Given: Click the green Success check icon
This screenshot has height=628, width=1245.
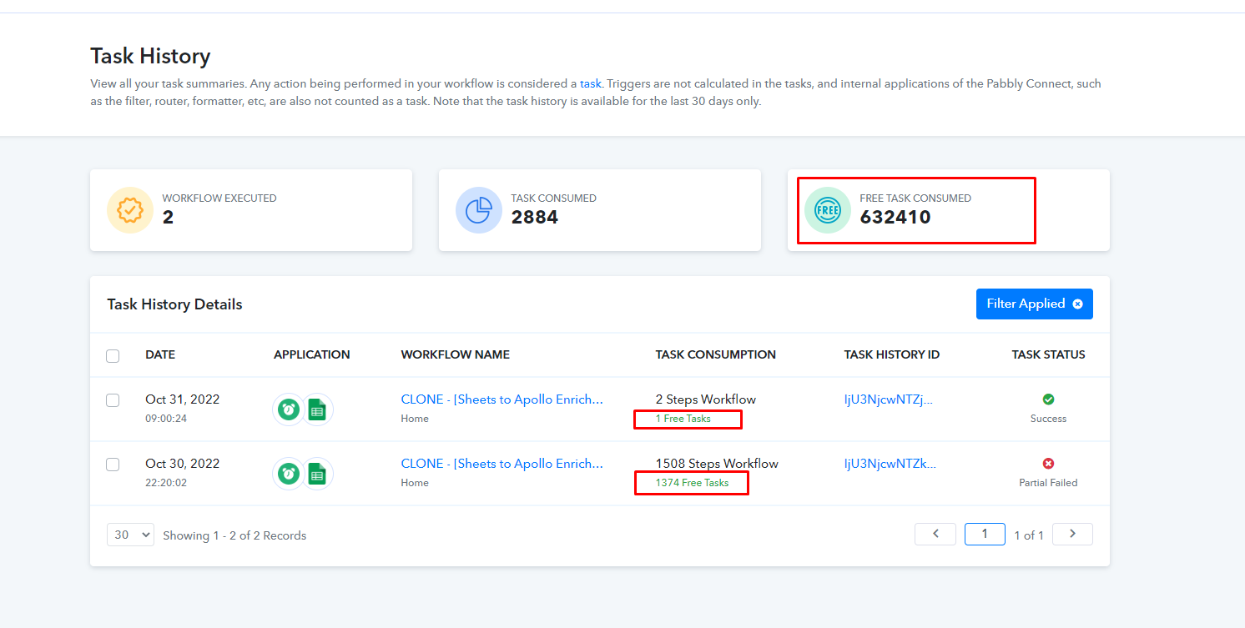Looking at the screenshot, I should (1049, 399).
